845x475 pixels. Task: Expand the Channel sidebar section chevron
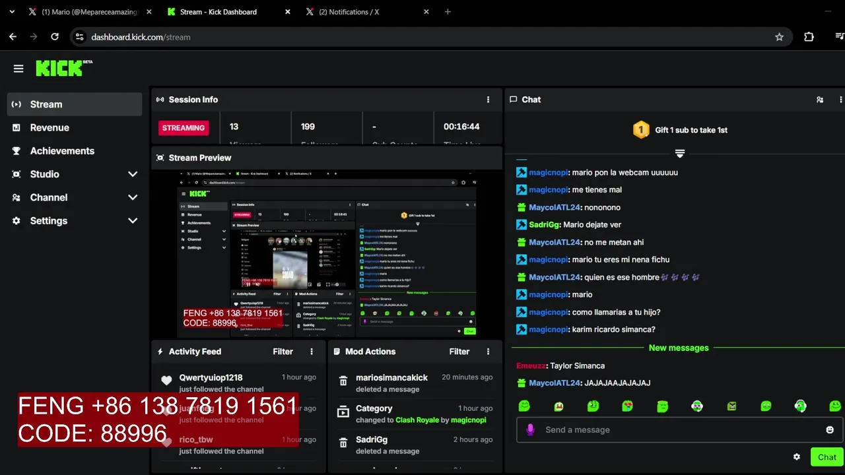(x=133, y=197)
